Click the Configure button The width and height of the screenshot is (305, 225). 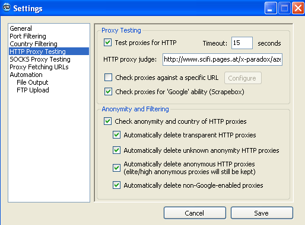(243, 78)
